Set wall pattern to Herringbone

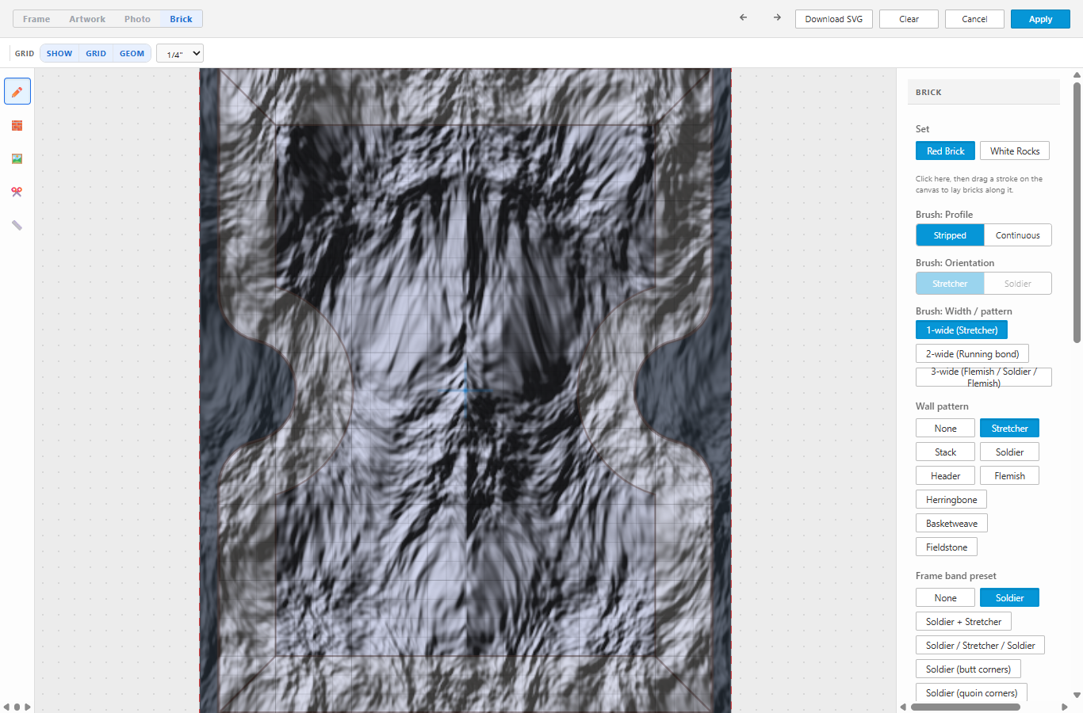point(951,500)
